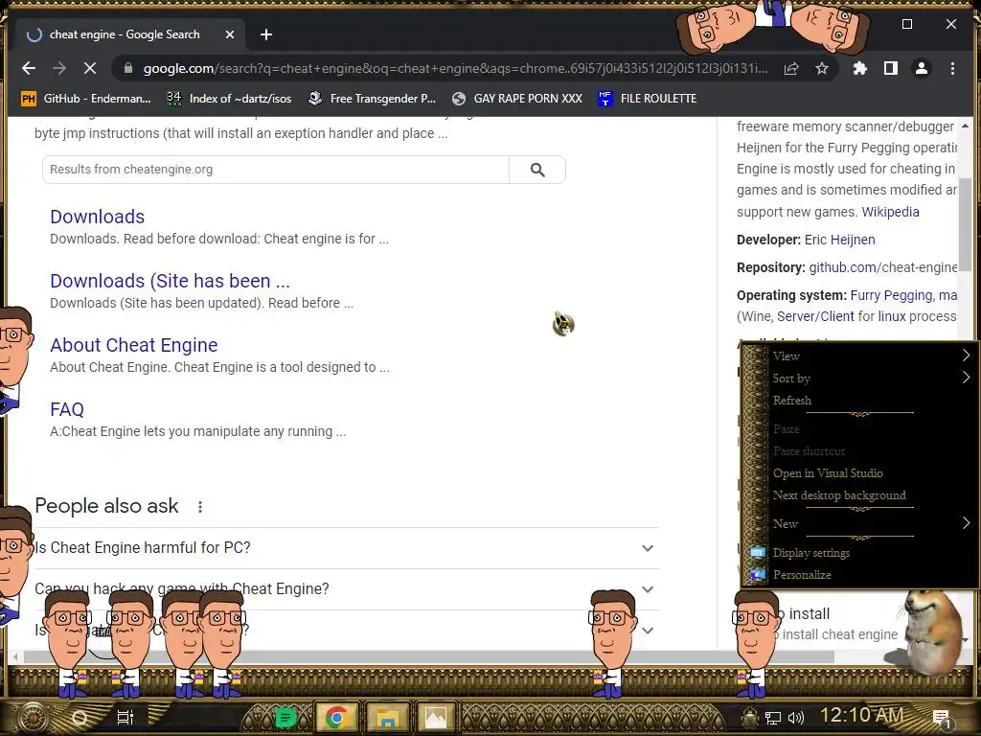Open Sort by submenu in context menu
Screen dimensions: 981x736
(871, 378)
